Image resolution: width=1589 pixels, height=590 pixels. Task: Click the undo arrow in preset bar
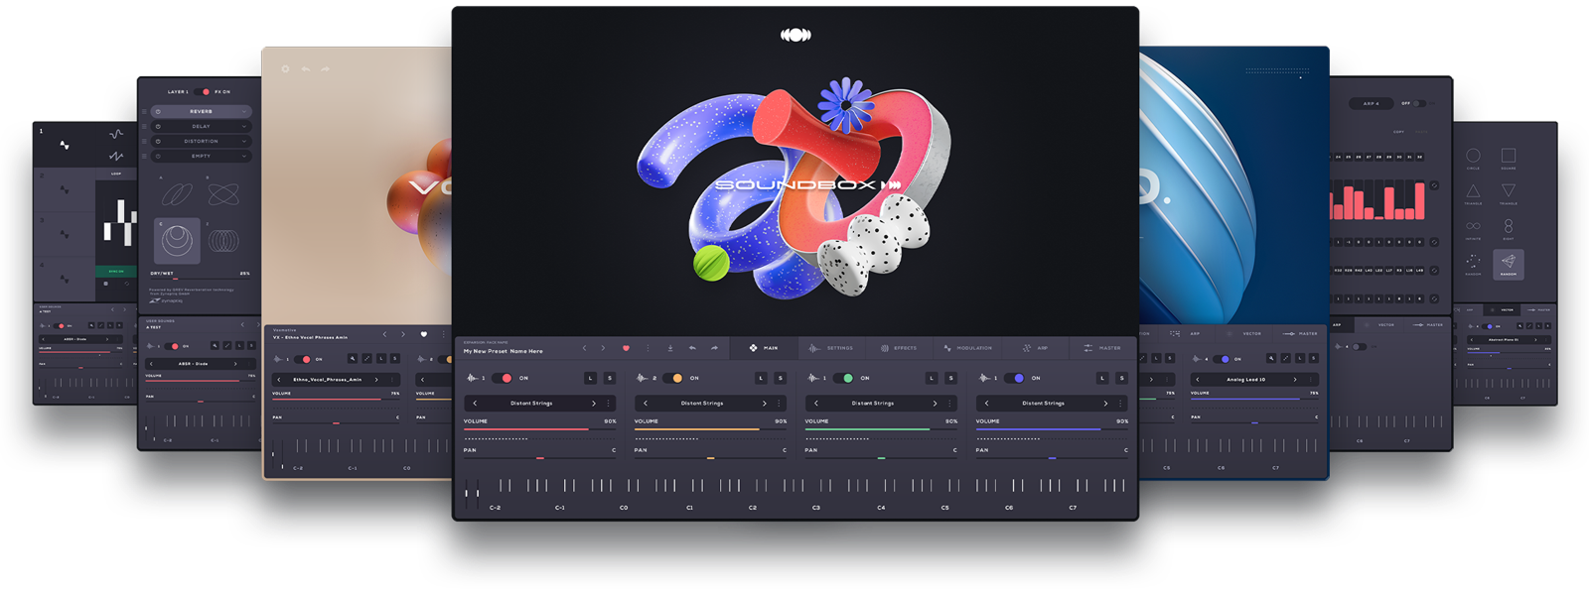[692, 348]
